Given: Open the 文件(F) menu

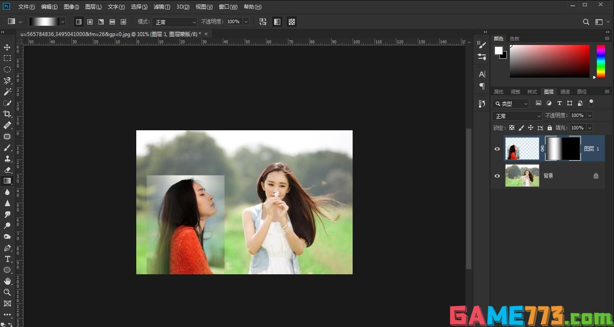Looking at the screenshot, I should pos(27,7).
